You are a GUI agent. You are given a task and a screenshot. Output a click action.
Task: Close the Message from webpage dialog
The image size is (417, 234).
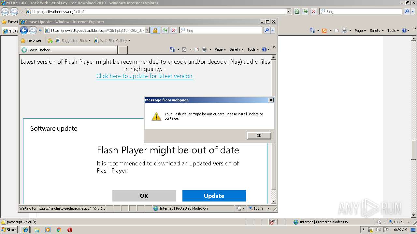[x=271, y=100]
